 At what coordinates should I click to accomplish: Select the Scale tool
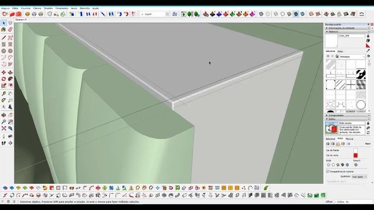point(4,86)
